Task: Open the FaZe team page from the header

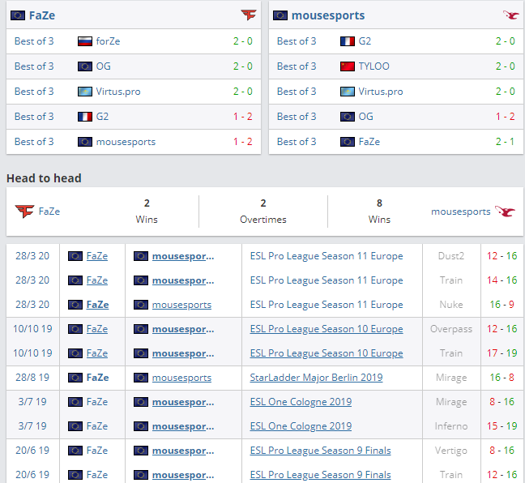Action: [42, 15]
